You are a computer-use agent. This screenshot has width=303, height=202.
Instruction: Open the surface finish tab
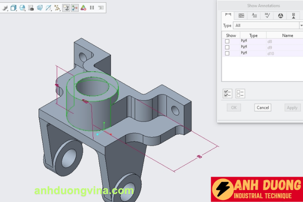[267, 16]
